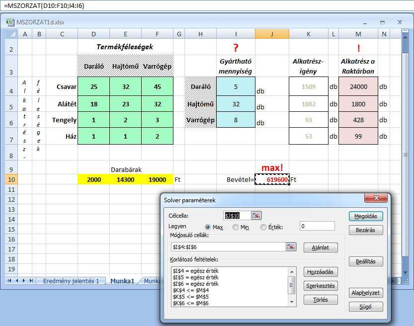The image size is (414, 326).
Task: Minimize the MSZORZAT1d.xlsx workbook window
Action: 365,23
